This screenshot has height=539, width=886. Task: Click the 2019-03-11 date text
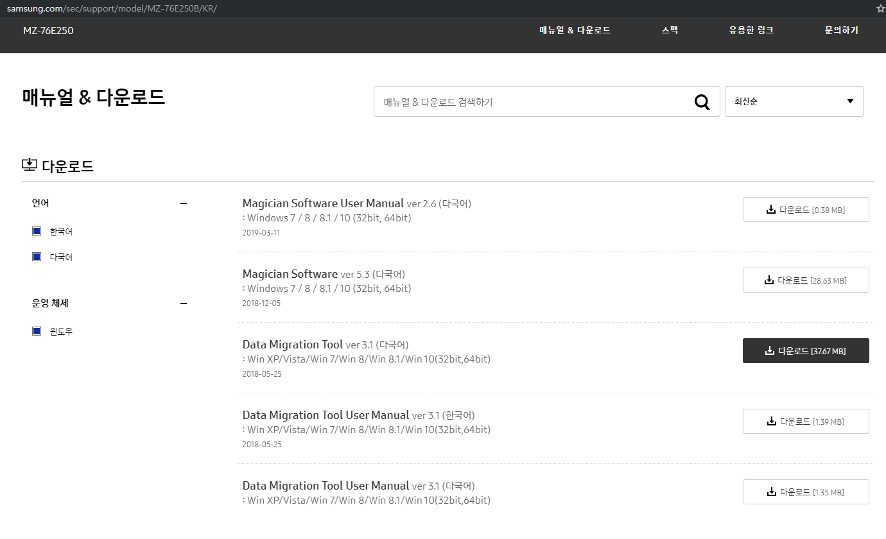click(x=261, y=233)
